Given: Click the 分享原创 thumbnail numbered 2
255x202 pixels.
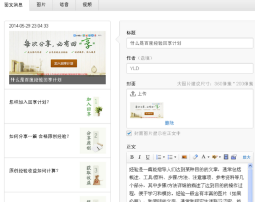Looking at the screenshot, I should 93,141.
